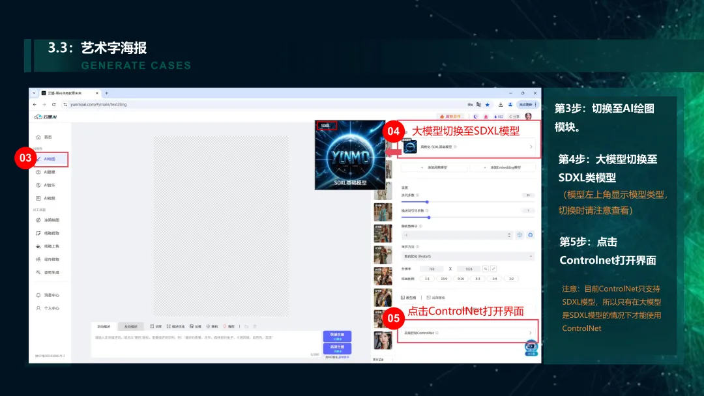Select the 1:1 aspect ratio
The height and width of the screenshot is (396, 704).
[x=427, y=279]
